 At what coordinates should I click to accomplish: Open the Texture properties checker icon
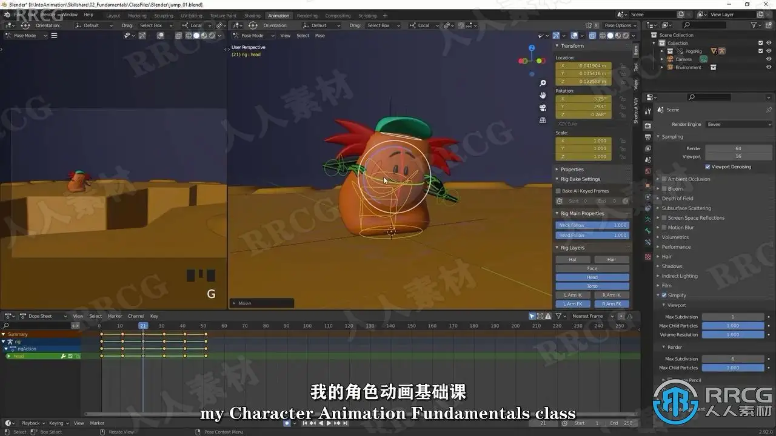[647, 257]
